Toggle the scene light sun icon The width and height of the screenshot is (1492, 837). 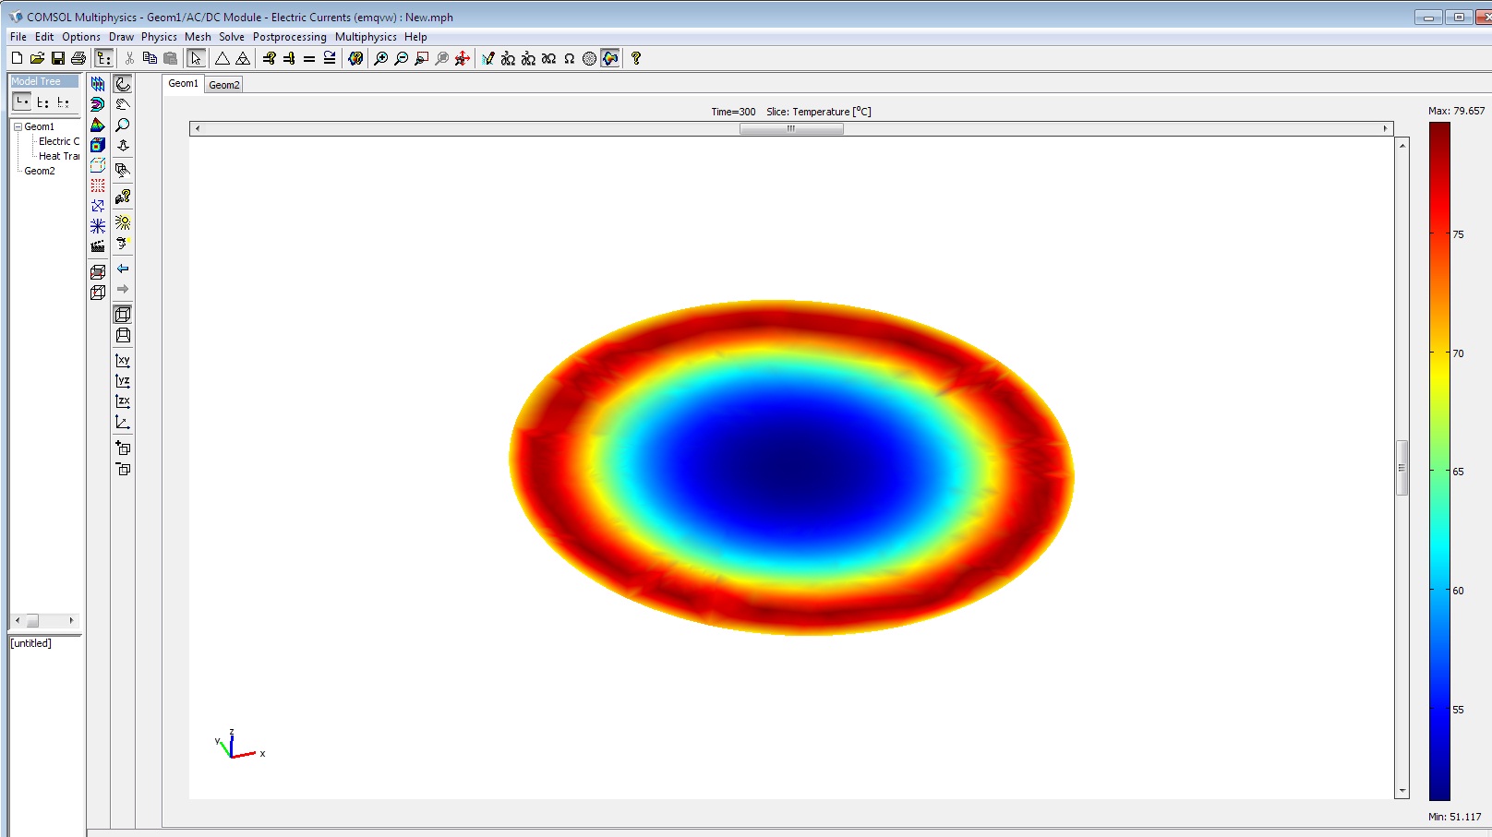click(x=123, y=222)
